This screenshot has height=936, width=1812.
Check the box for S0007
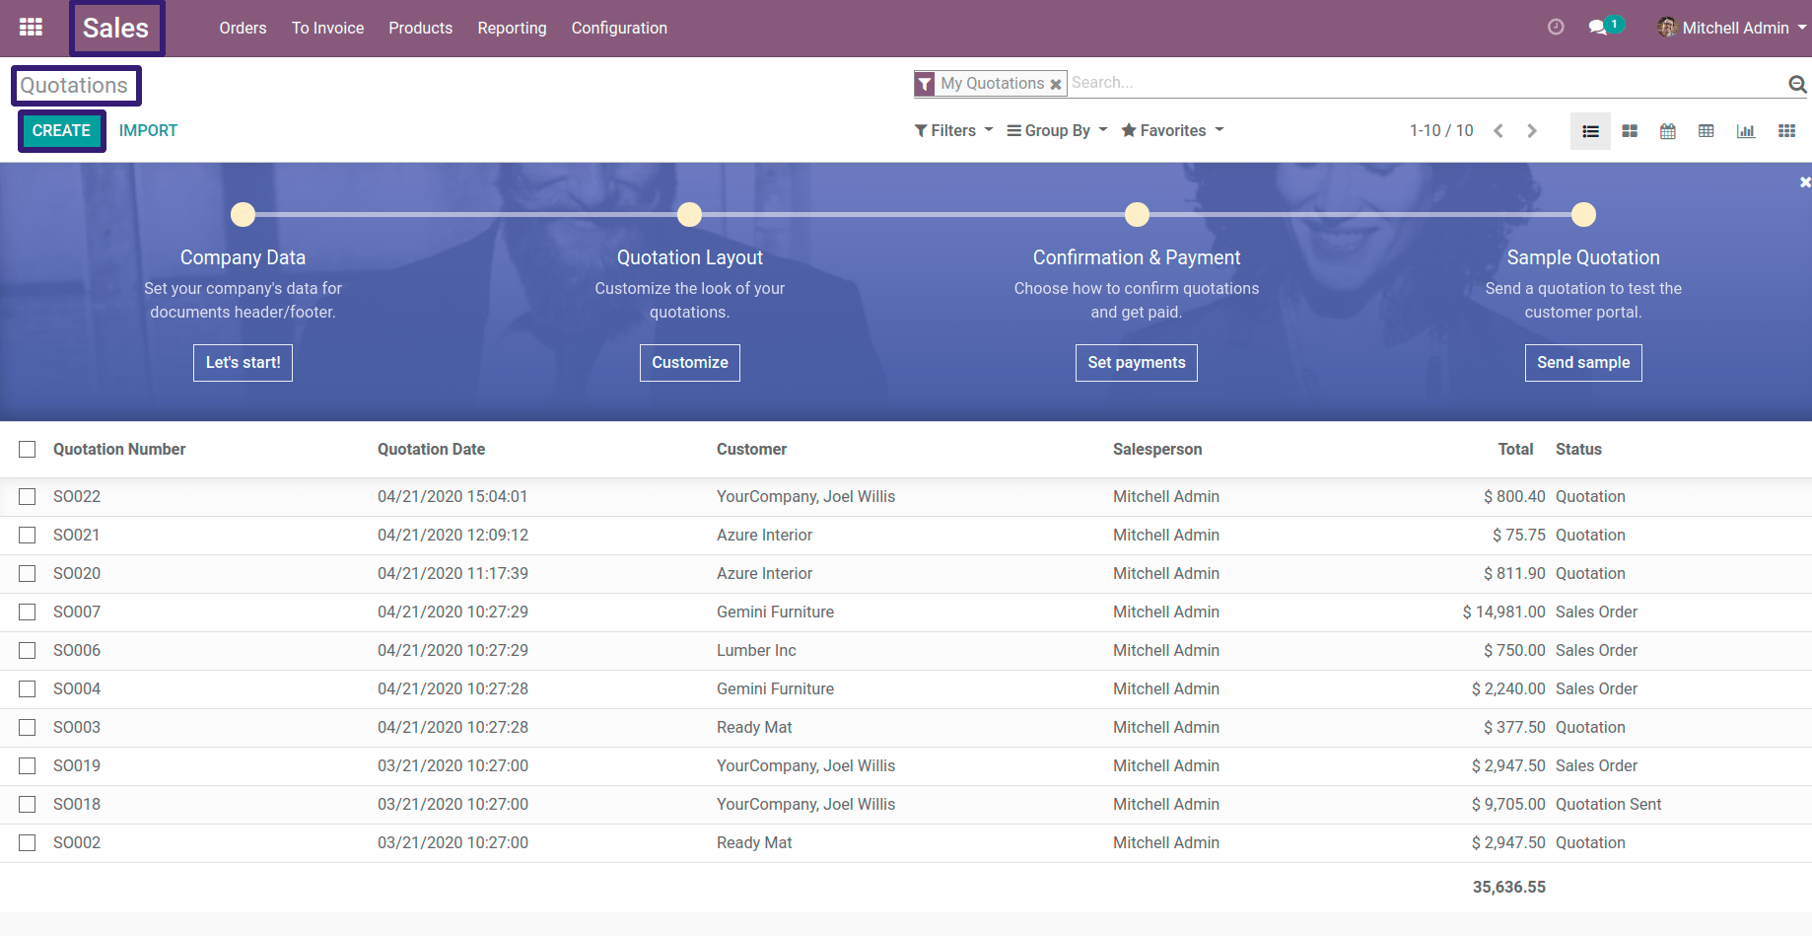28,612
